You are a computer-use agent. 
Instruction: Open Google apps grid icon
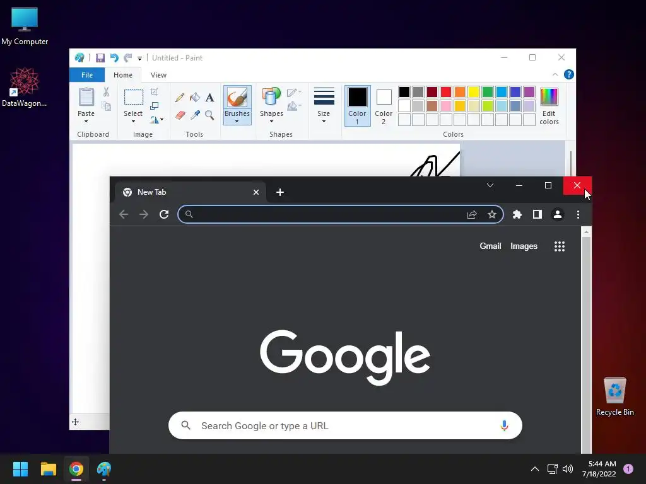pos(560,246)
